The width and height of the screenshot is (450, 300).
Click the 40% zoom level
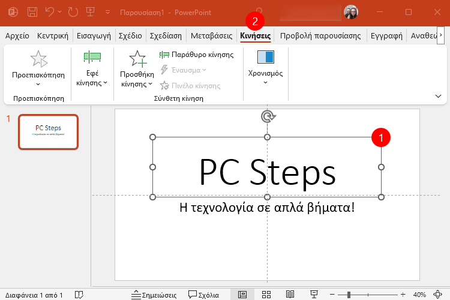click(x=419, y=295)
